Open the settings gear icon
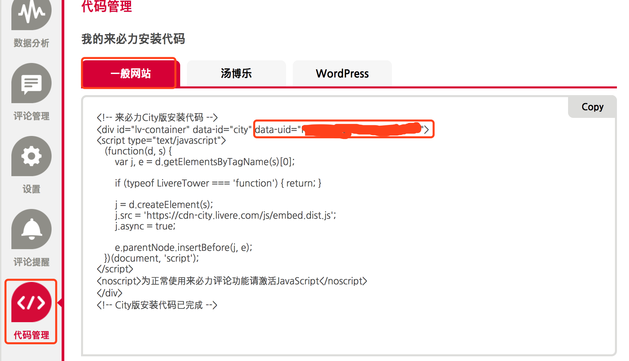Viewport: 629px width, 361px height. [31, 156]
